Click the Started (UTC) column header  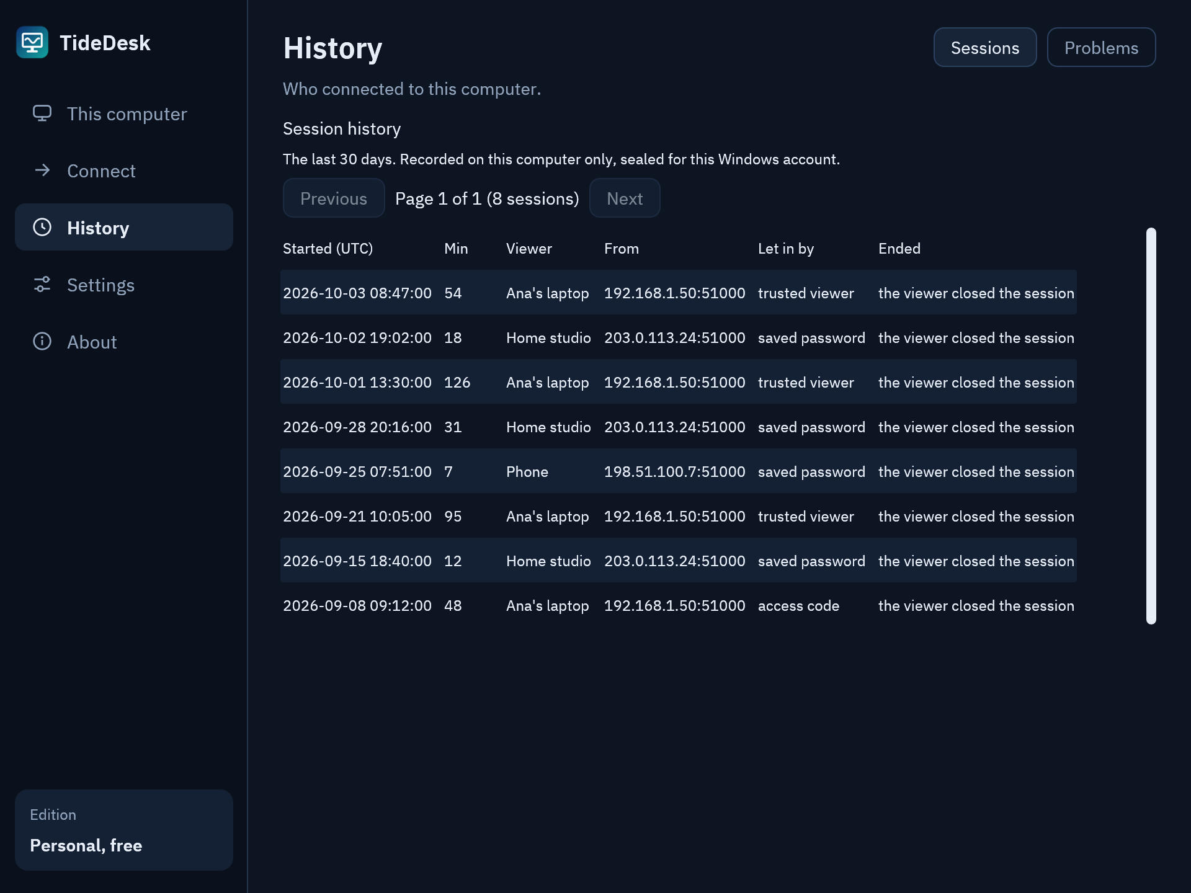tap(328, 249)
